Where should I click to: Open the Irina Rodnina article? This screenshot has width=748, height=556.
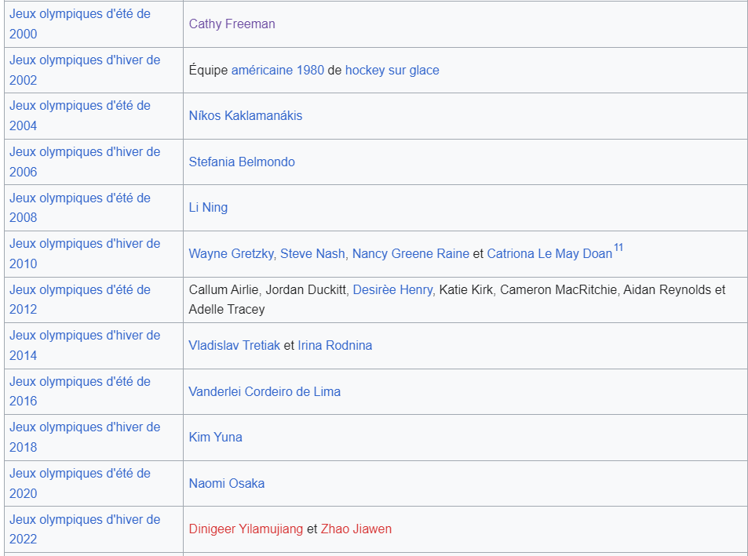point(335,345)
